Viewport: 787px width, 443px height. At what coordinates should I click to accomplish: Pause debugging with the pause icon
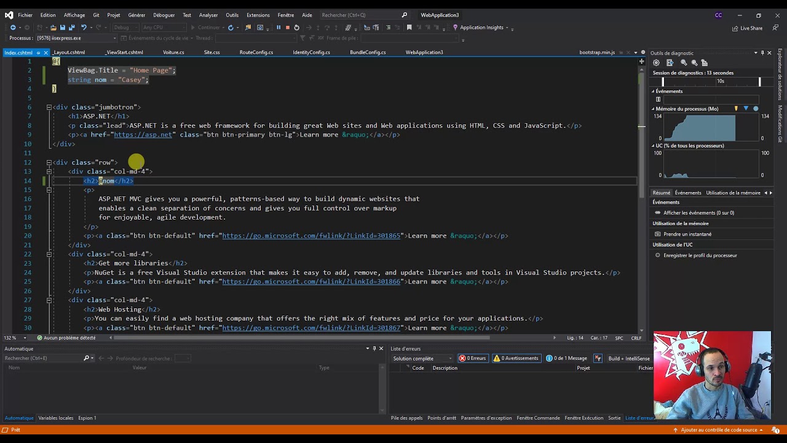tap(279, 27)
